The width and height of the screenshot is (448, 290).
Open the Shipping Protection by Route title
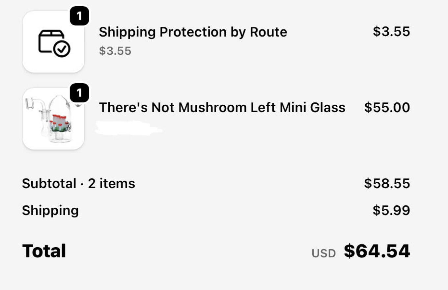193,32
